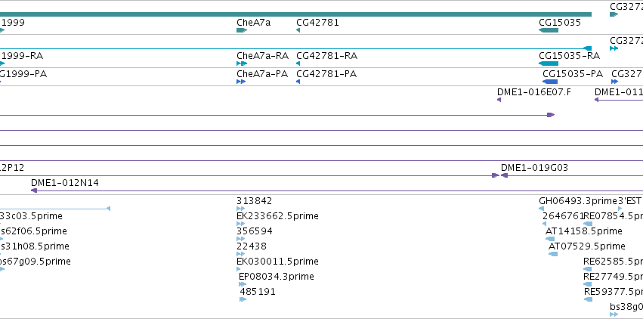The width and height of the screenshot is (643, 319).
Task: Select the CG15035-RA transcript glyph
Action: click(x=549, y=63)
